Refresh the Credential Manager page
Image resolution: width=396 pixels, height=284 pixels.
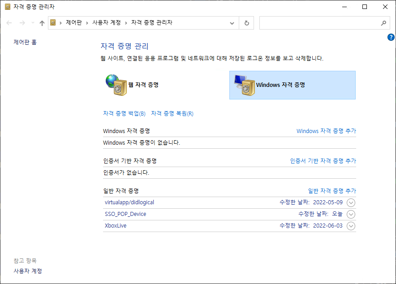pyautogui.click(x=246, y=23)
